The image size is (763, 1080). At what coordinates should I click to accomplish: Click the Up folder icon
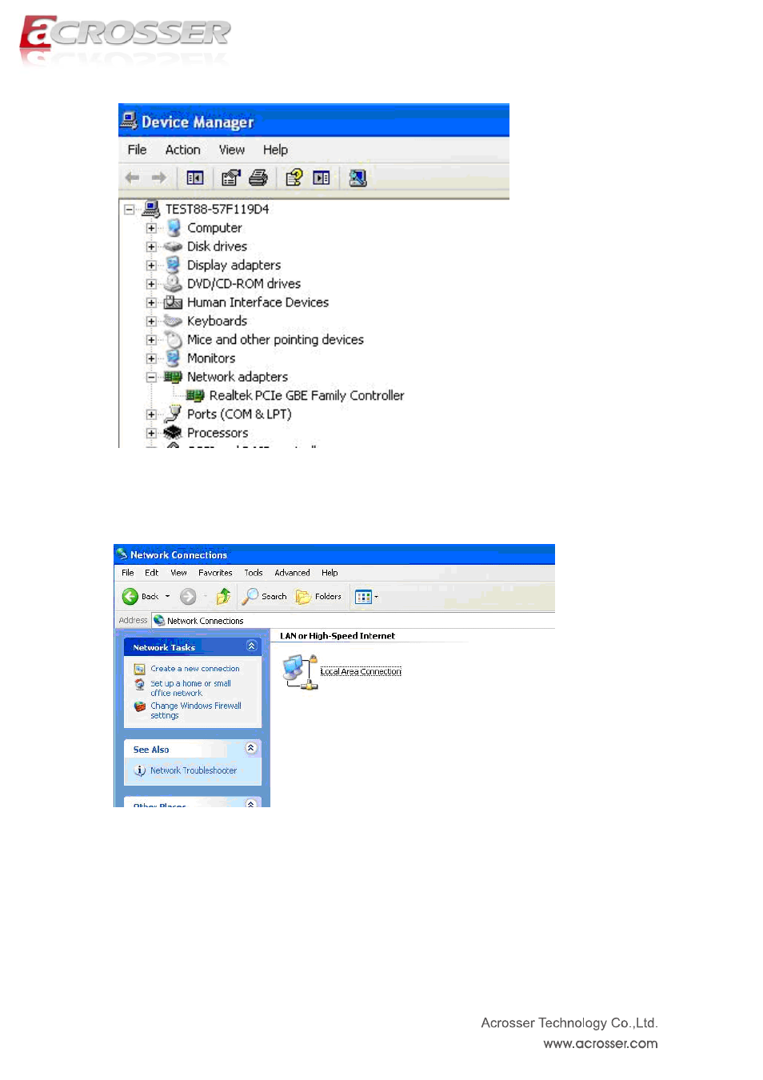tap(223, 596)
